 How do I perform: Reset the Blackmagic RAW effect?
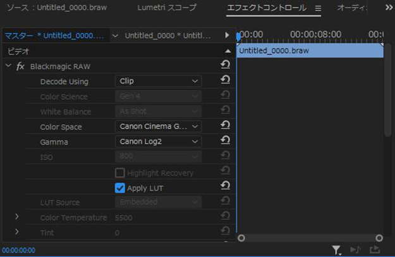pos(225,66)
